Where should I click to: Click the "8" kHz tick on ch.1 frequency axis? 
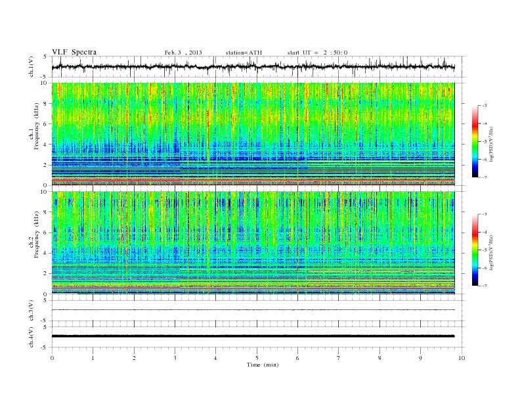46,104
